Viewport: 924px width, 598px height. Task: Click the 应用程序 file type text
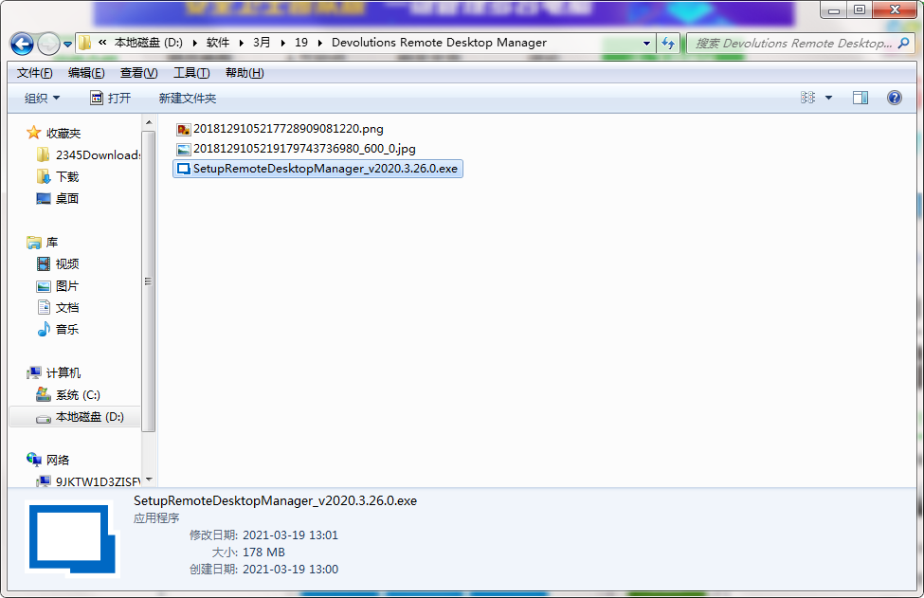[156, 518]
